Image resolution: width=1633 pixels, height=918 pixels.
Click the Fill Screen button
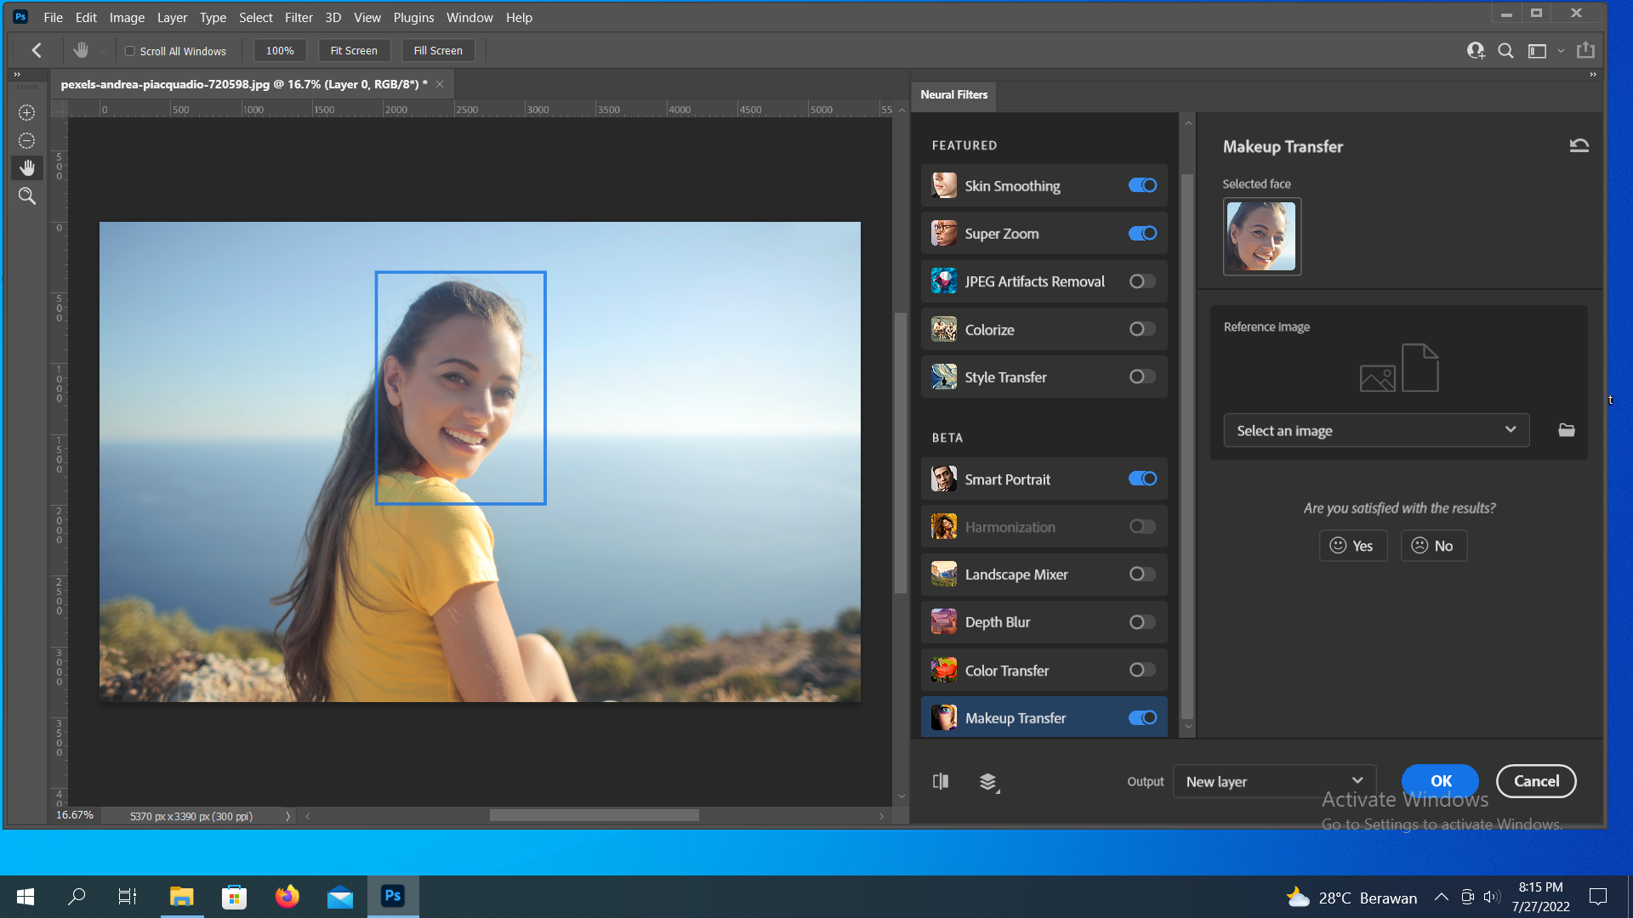coord(438,51)
